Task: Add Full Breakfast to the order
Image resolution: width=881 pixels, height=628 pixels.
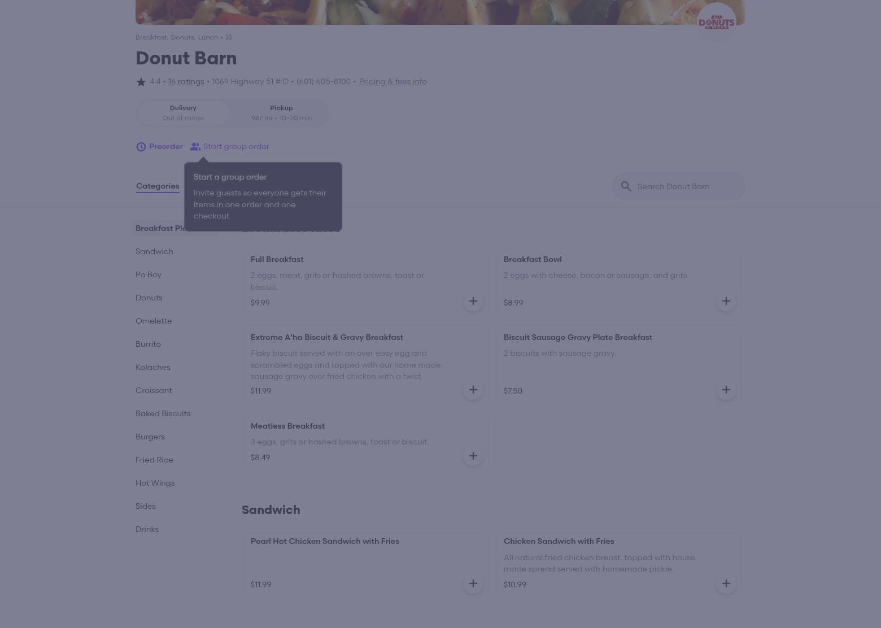Action: tap(473, 301)
